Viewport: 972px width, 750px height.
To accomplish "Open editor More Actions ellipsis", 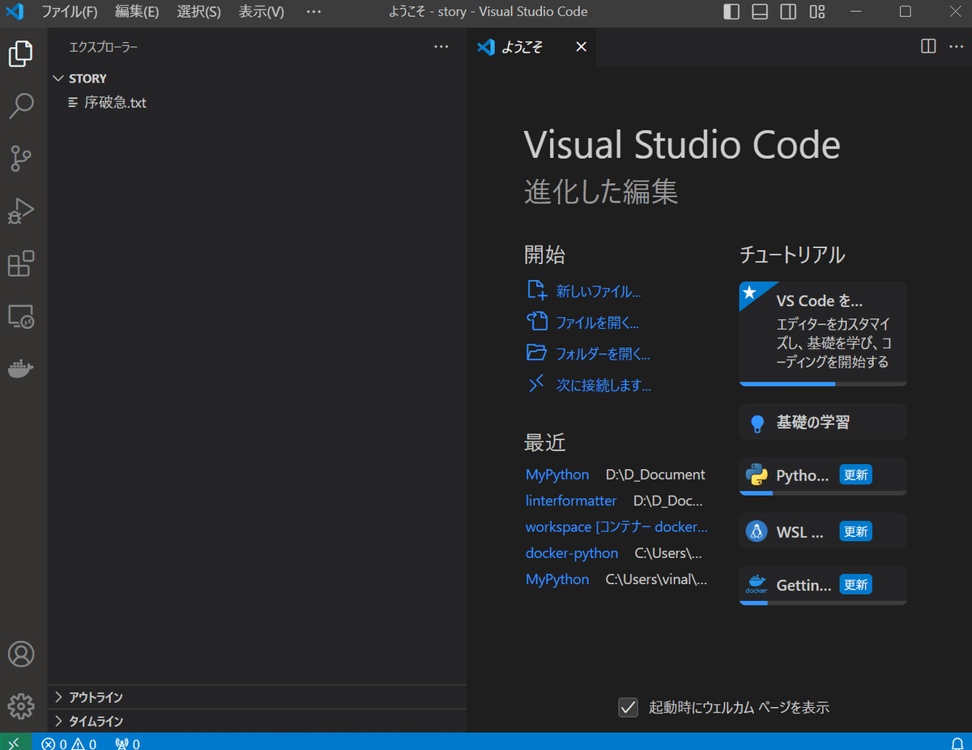I will tap(956, 46).
